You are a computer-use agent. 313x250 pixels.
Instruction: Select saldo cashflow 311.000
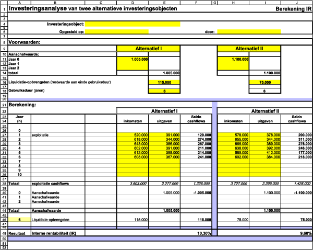point(297,139)
